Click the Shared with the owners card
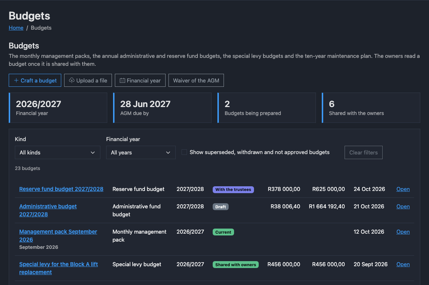Viewport: 429px width, 285px height. click(371, 107)
